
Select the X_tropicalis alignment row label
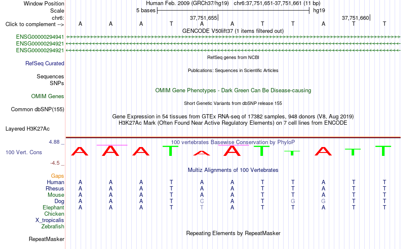tap(50, 220)
